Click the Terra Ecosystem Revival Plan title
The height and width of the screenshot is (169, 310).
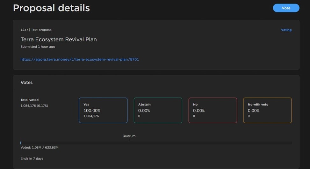[59, 39]
